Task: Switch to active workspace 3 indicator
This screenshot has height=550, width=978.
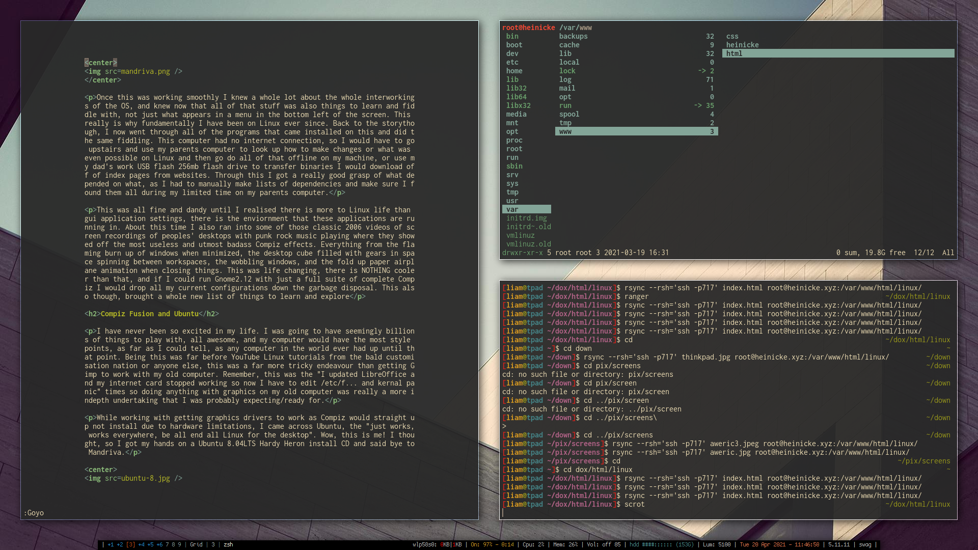Action: tap(131, 544)
